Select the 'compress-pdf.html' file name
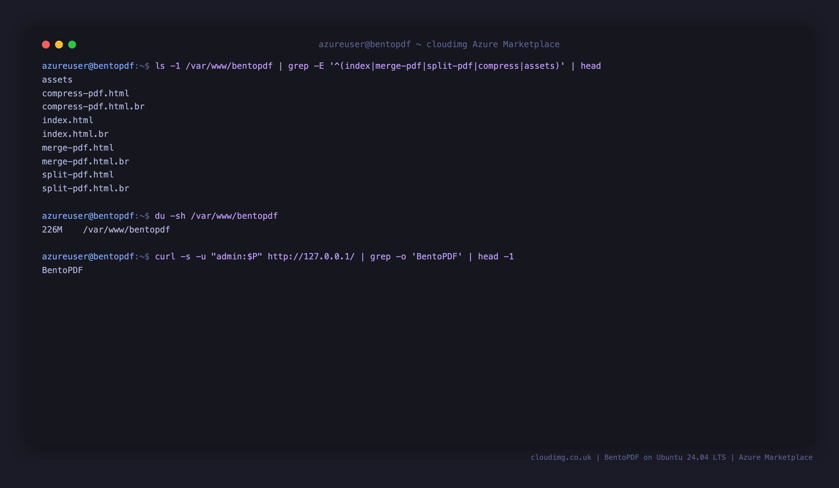 tap(86, 93)
